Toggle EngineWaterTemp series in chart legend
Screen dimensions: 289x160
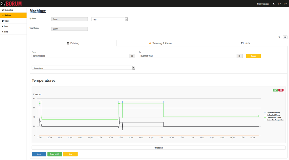[273, 113]
